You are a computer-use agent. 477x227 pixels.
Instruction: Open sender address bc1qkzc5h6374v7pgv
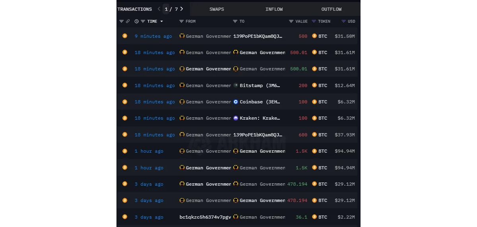(x=206, y=217)
